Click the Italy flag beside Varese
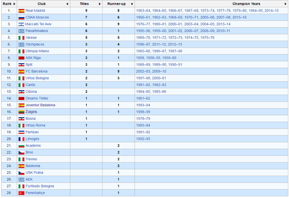The image size is (289, 198). [21, 38]
